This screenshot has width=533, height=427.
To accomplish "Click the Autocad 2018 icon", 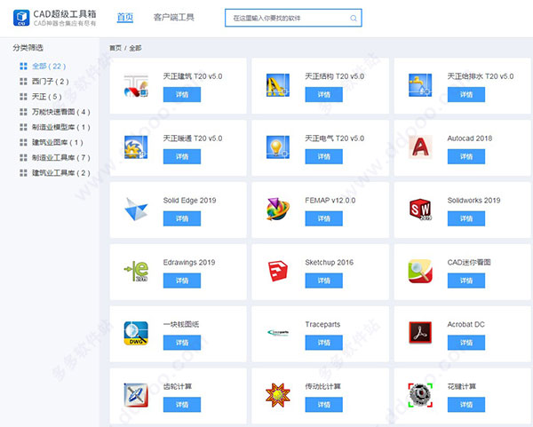I will pos(420,147).
